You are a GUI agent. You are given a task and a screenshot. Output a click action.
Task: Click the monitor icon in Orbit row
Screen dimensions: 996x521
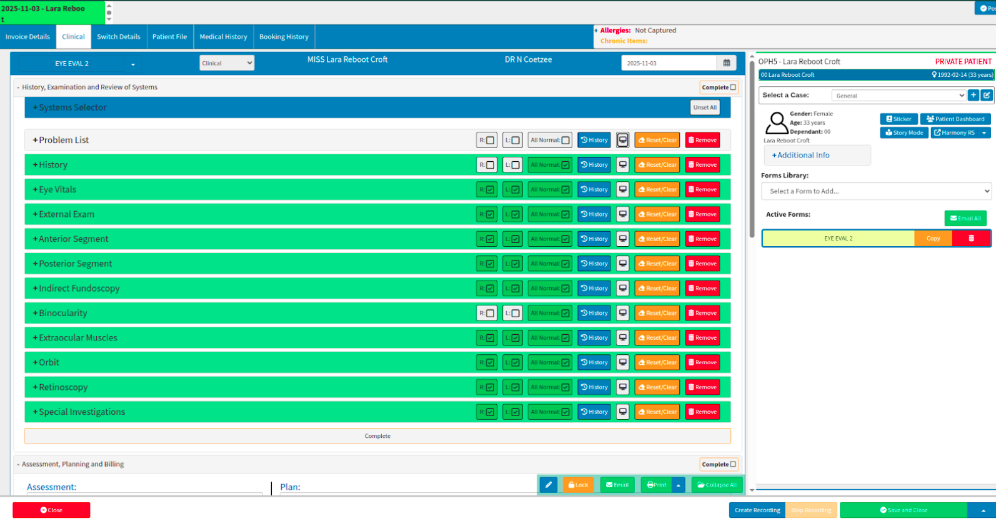[622, 362]
